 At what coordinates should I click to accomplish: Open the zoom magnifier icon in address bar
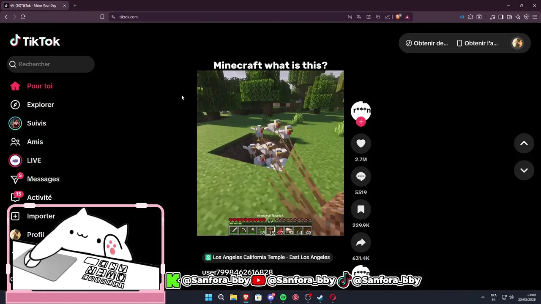pyautogui.click(x=378, y=17)
